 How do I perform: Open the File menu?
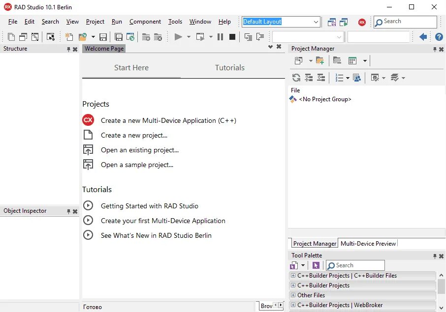coord(13,22)
